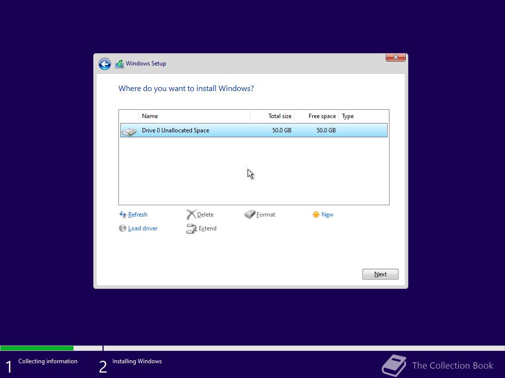The width and height of the screenshot is (505, 378).
Task: Click the Total size column header
Action: [272, 116]
